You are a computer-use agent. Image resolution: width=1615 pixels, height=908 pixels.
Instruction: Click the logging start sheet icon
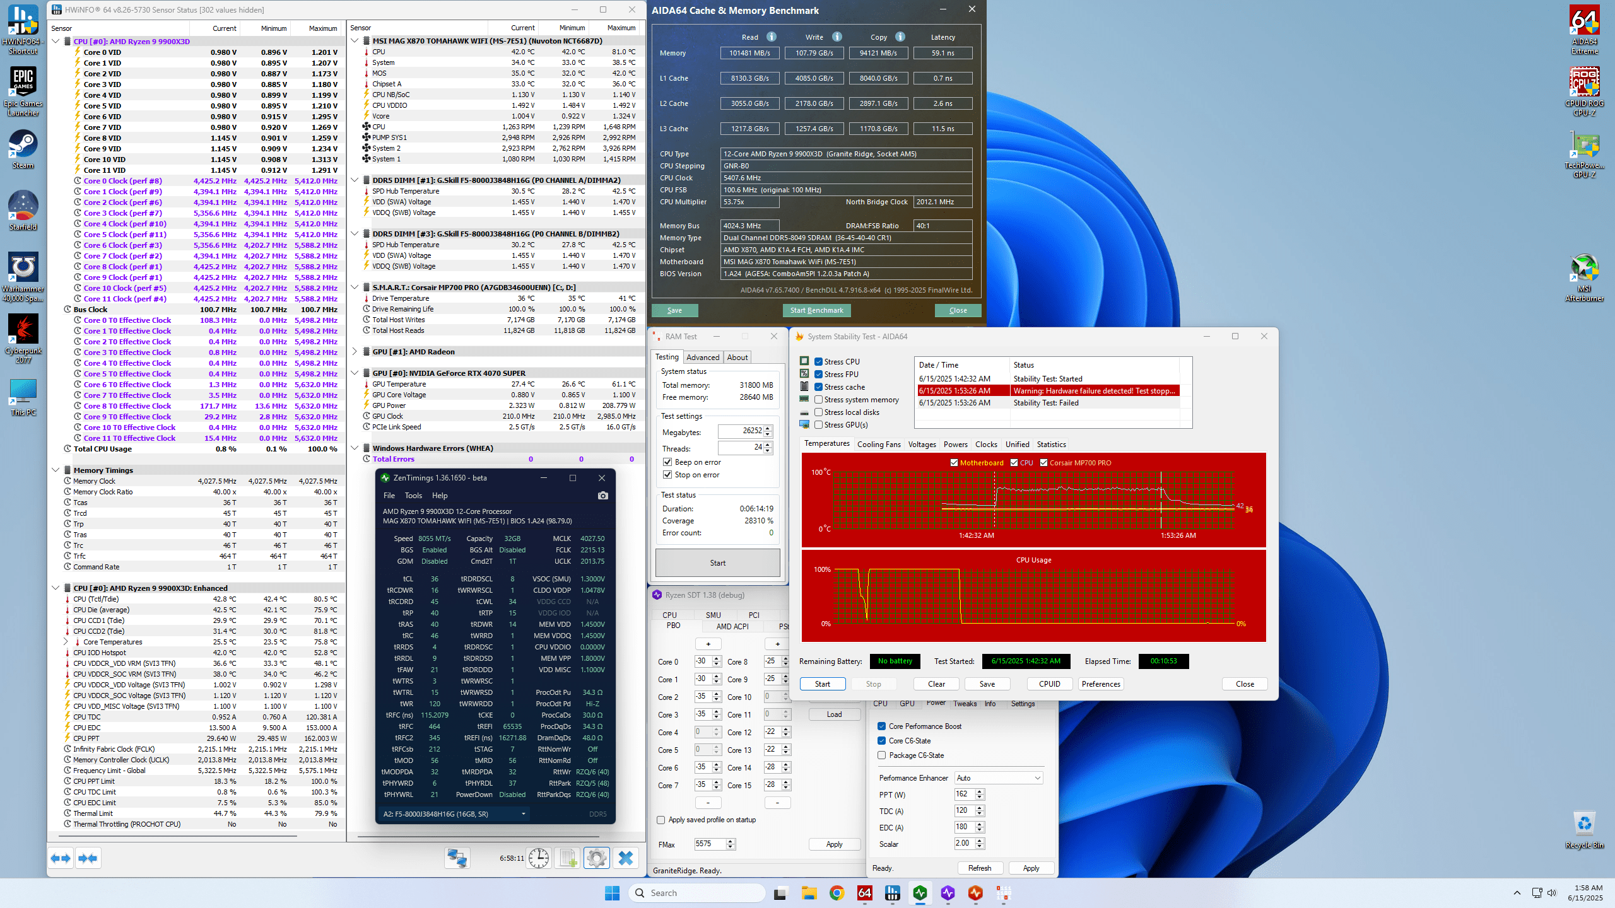[567, 858]
